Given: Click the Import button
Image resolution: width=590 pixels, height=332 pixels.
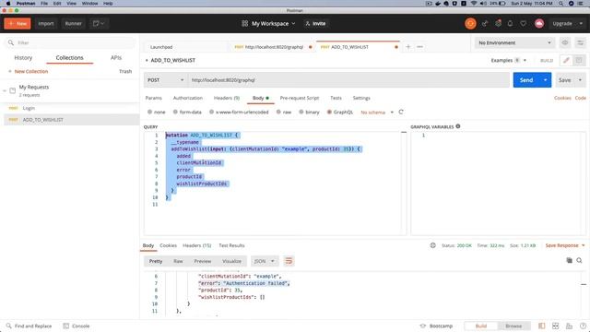Looking at the screenshot, I should tap(46, 23).
